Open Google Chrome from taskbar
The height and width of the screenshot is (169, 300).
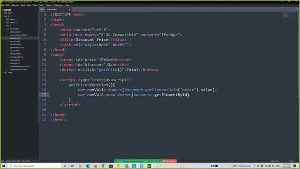pos(103,166)
